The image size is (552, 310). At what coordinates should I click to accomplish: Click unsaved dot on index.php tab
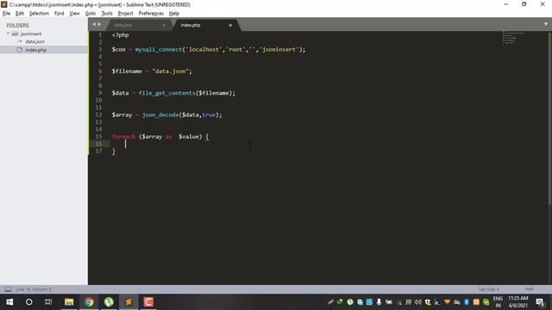230,25
